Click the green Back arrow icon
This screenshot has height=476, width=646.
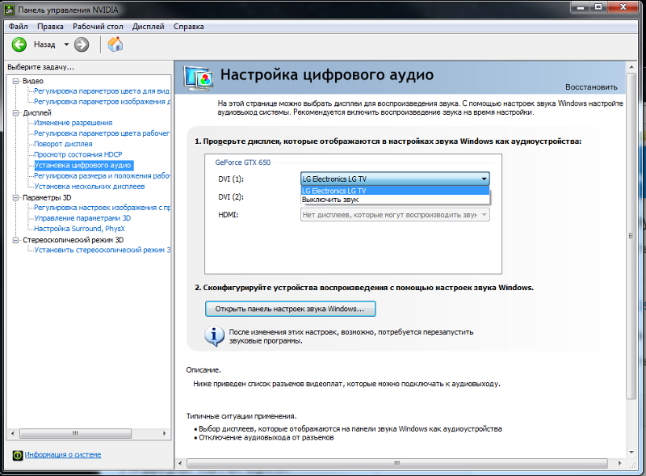pyautogui.click(x=19, y=44)
